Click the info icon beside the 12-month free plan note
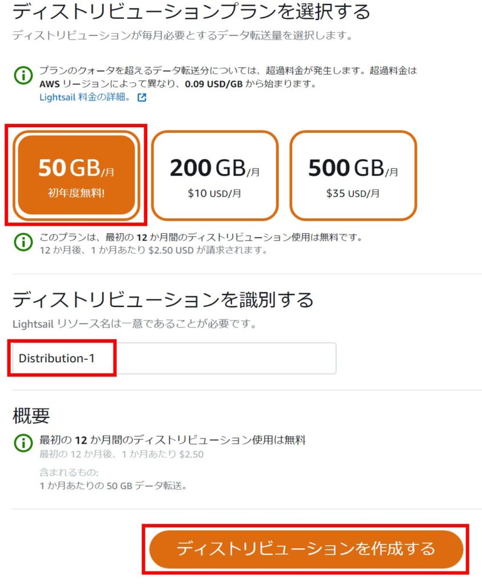This screenshot has width=482, height=584. tap(23, 242)
